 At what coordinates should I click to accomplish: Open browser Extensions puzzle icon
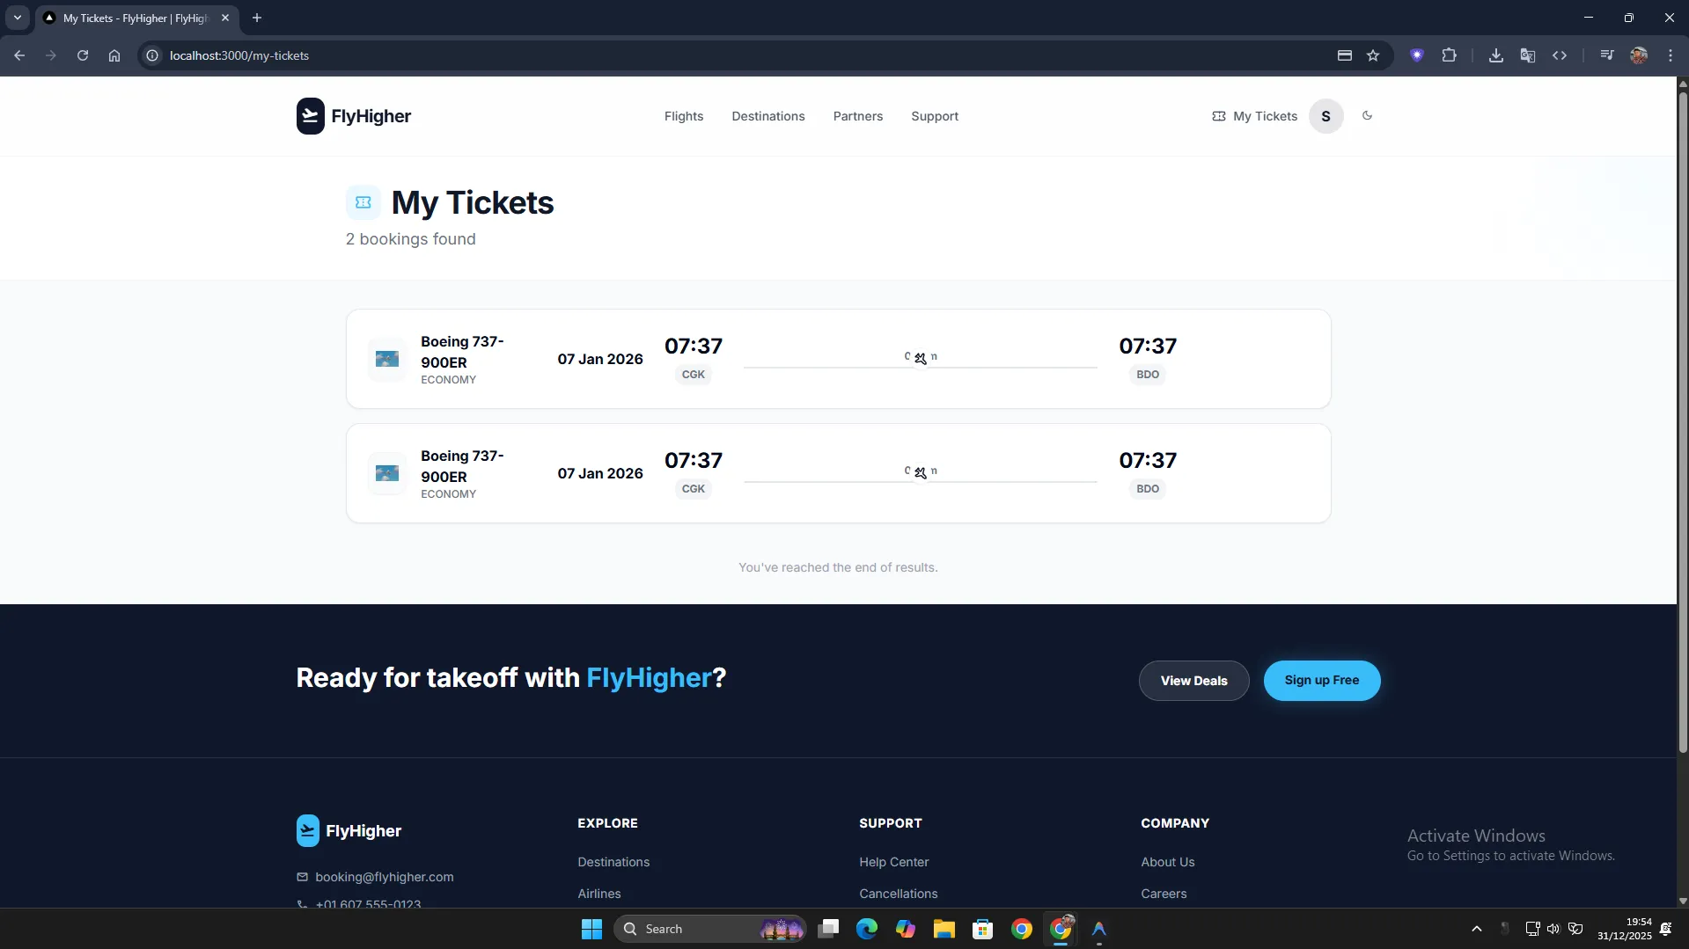point(1449,55)
